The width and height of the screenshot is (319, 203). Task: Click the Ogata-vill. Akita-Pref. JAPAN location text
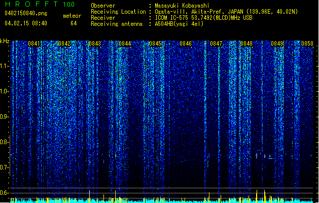click(226, 12)
